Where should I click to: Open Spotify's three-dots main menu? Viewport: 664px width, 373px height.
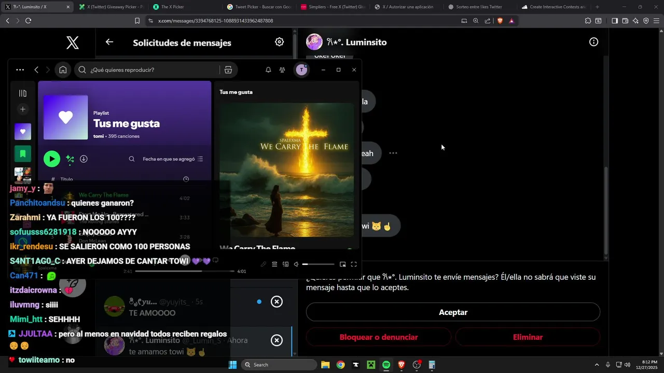click(x=20, y=70)
